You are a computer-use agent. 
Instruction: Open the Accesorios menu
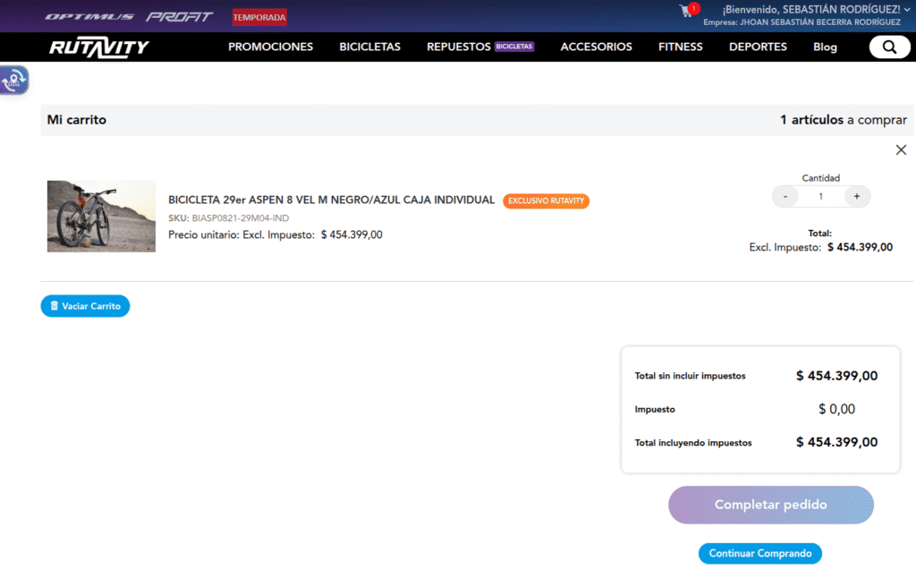[596, 47]
